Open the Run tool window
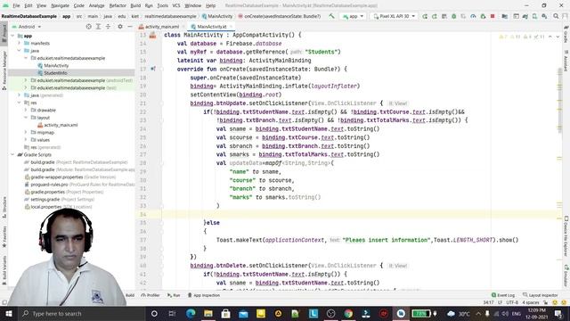Screen dimensions: 570x321 coord(174,295)
